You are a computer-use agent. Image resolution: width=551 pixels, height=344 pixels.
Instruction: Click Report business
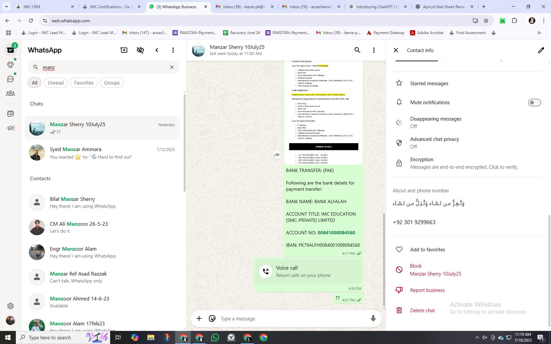point(467,290)
